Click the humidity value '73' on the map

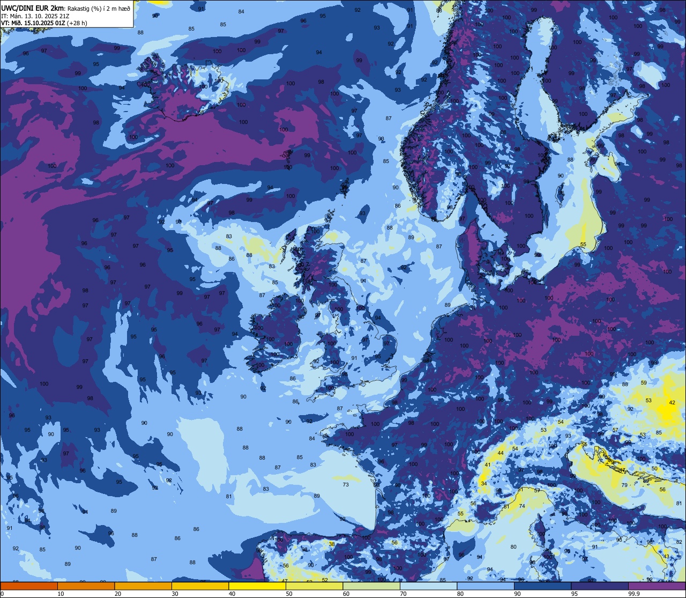click(346, 485)
